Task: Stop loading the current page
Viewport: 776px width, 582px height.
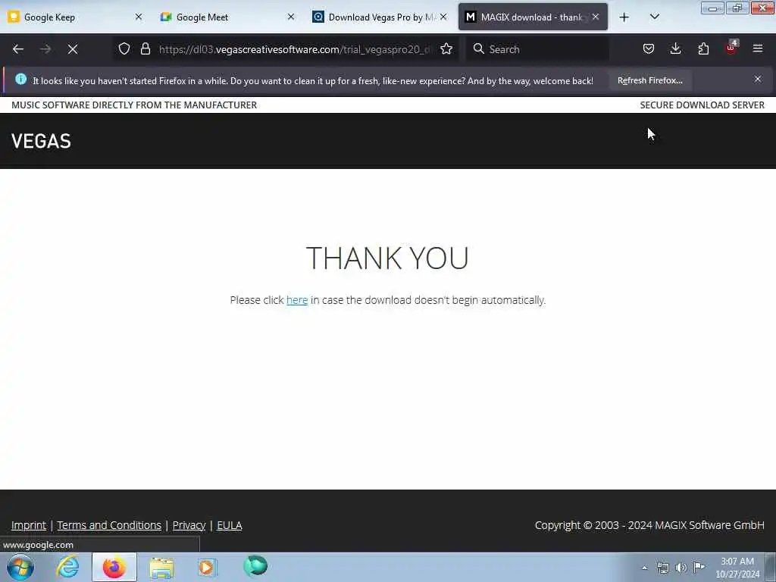Action: pyautogui.click(x=73, y=49)
